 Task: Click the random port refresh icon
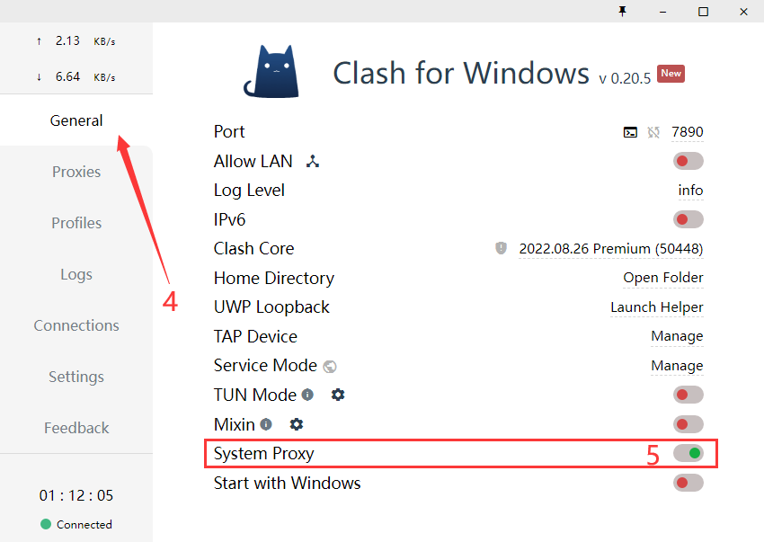pos(653,132)
